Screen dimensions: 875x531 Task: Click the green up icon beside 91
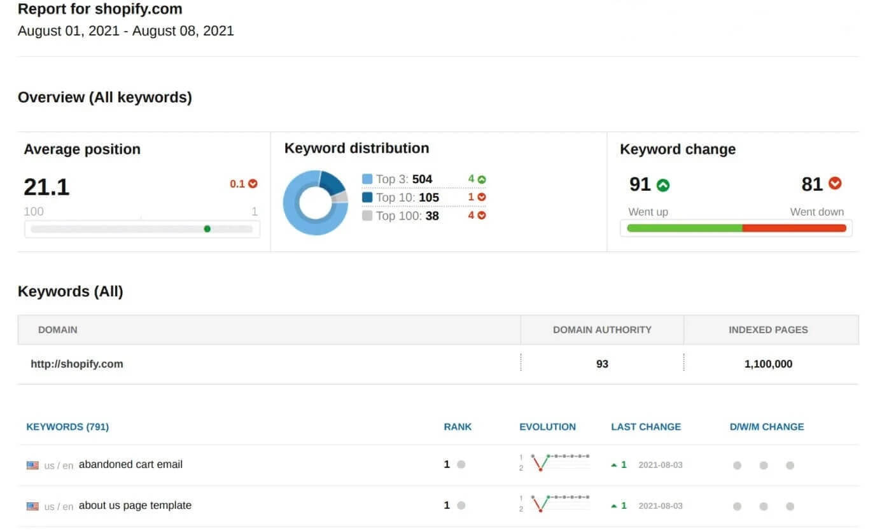click(x=663, y=185)
